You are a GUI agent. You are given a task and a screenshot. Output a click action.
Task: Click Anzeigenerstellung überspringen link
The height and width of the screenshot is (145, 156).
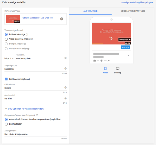137,2
